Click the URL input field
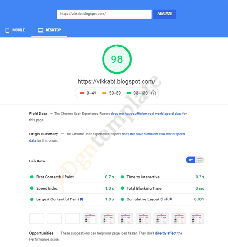 coord(104,14)
